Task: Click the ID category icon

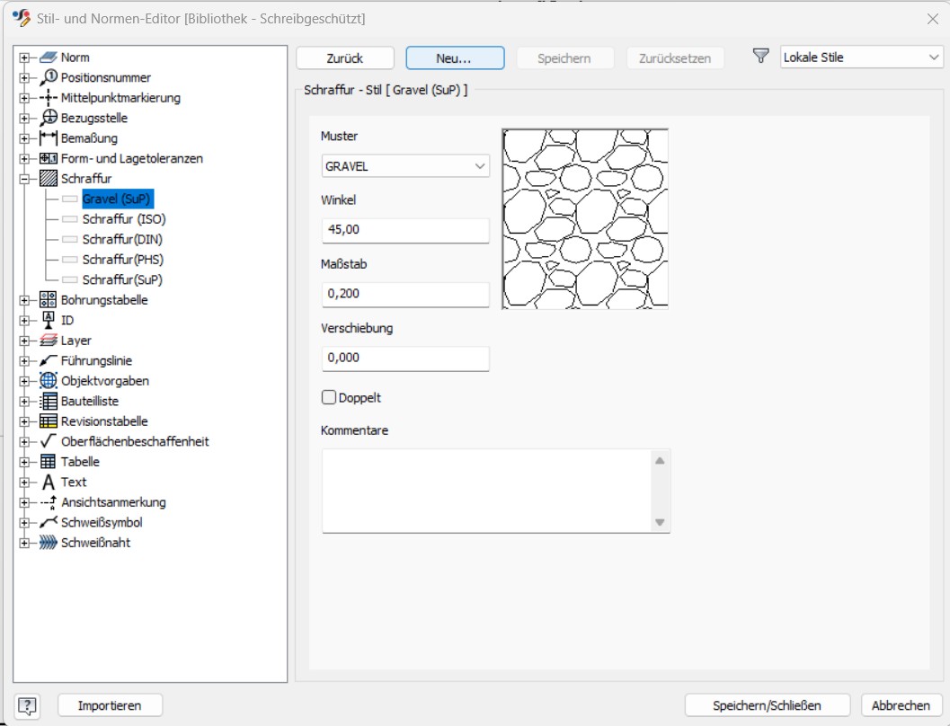Action: pos(48,320)
